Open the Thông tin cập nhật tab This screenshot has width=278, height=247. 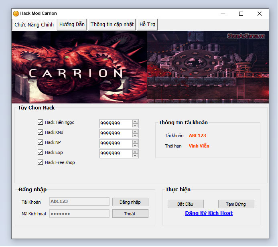(112, 24)
